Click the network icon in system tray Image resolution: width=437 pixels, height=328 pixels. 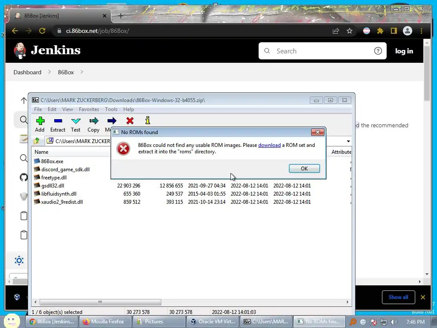[x=384, y=322]
